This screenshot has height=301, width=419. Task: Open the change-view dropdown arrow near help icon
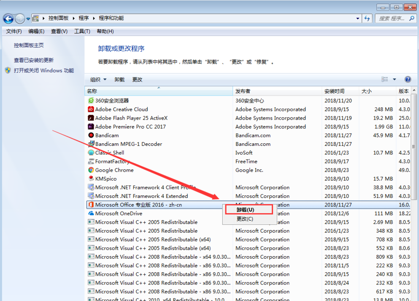tap(395, 79)
